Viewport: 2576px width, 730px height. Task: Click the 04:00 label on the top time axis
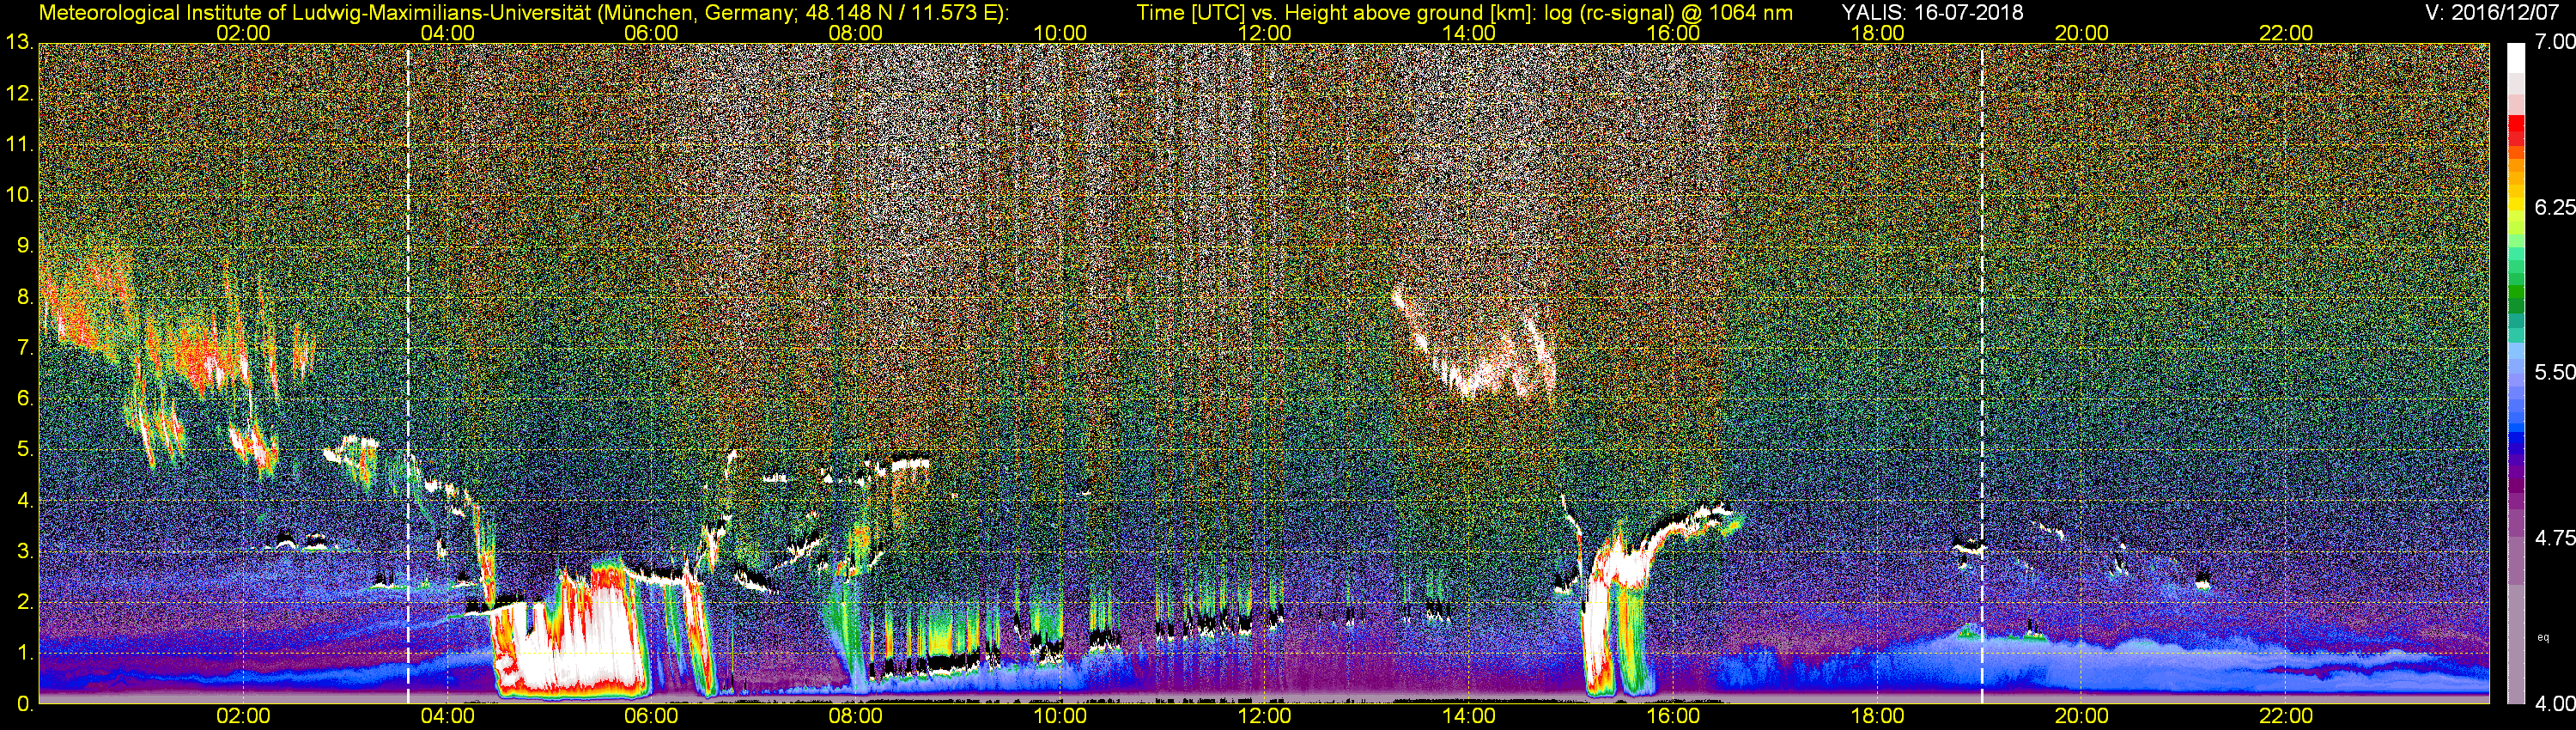tap(447, 33)
